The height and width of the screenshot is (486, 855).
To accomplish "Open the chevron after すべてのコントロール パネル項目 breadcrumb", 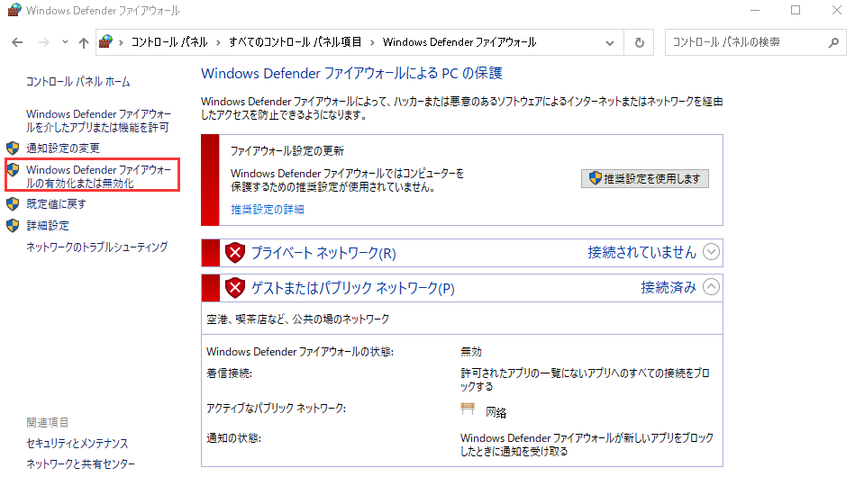I will point(372,42).
